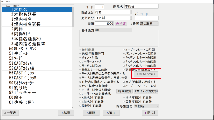Click the Code column header
Image resolution: width=214 pixels, height=120 pixels.
(8, 6)
